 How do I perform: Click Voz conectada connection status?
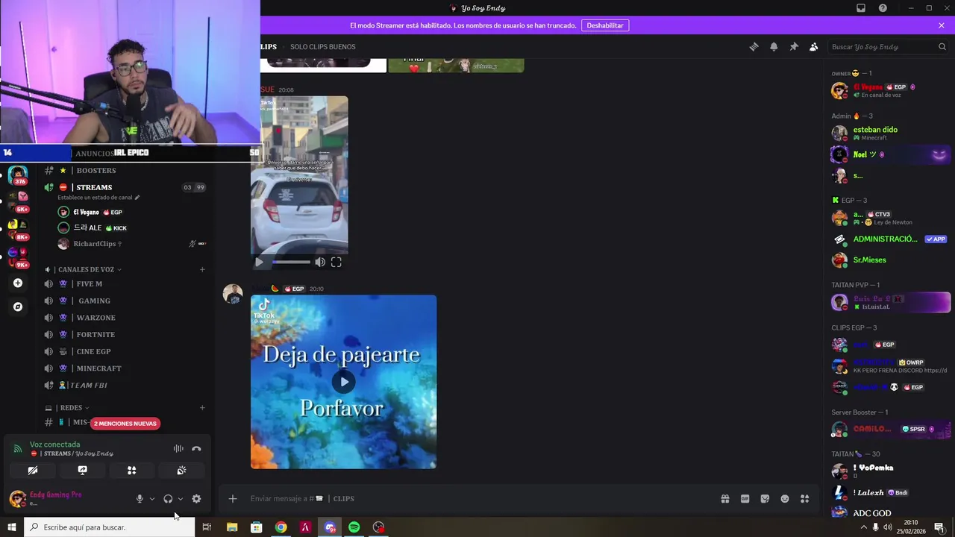(55, 445)
